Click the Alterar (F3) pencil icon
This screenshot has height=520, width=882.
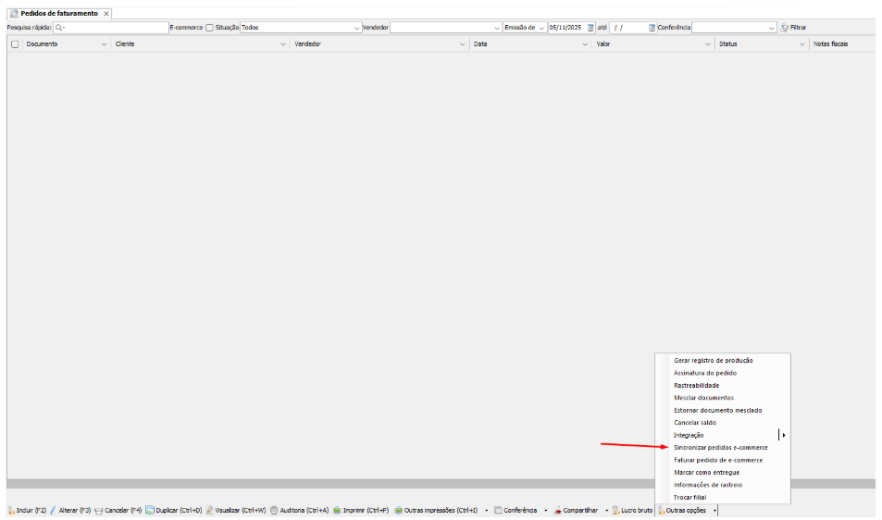[x=53, y=510]
